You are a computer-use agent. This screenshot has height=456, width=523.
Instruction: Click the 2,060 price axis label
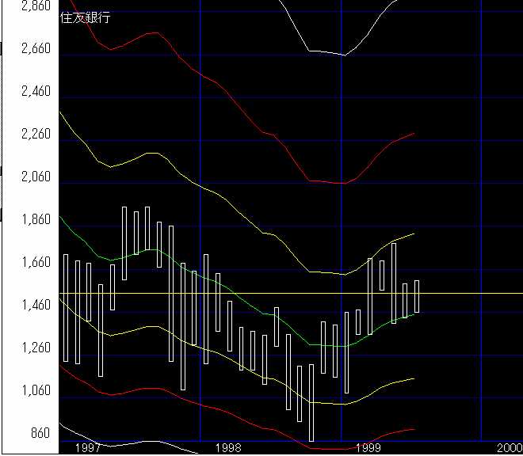pyautogui.click(x=35, y=177)
